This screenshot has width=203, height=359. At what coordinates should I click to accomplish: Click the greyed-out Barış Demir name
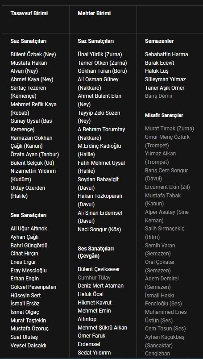point(159,96)
